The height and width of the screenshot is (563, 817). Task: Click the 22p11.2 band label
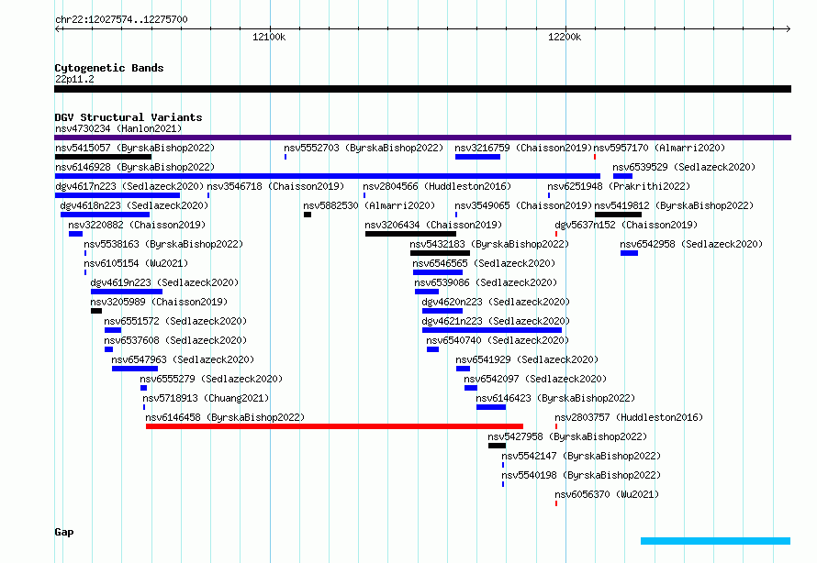point(74,79)
